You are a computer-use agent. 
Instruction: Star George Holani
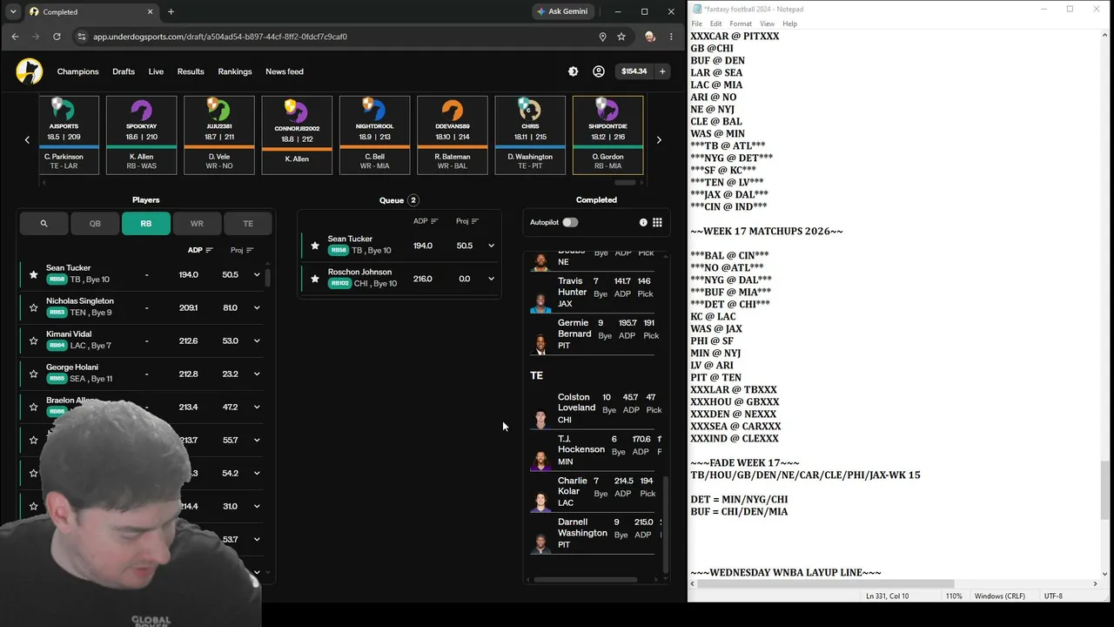[x=33, y=374]
